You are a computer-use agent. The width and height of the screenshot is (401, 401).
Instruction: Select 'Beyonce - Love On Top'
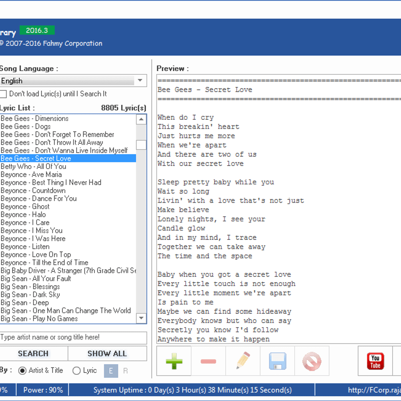(x=68, y=255)
